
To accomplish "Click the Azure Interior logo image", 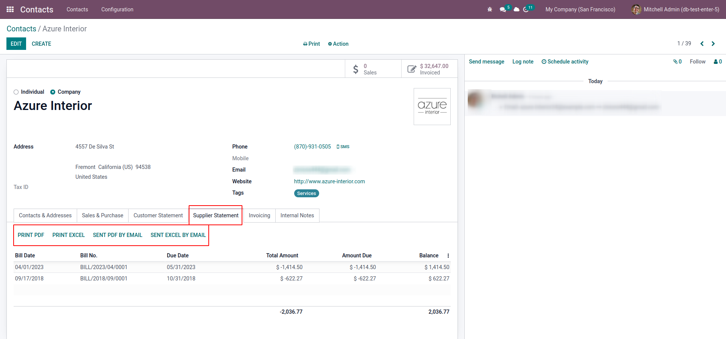I will [x=432, y=107].
